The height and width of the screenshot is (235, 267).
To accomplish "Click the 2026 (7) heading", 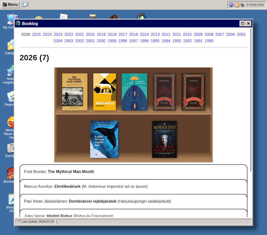I will (x=34, y=58).
